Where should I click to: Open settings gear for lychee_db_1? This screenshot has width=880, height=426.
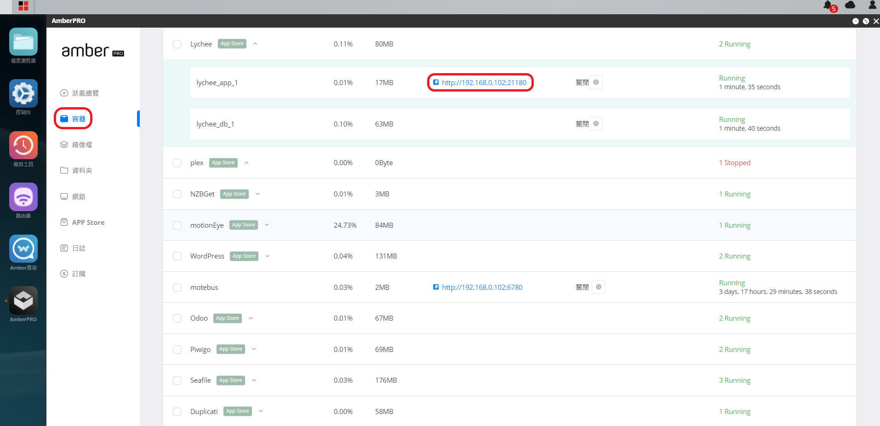(x=596, y=124)
